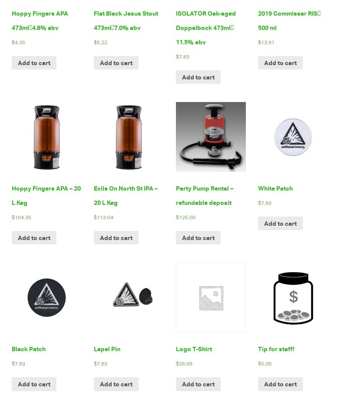Add Black Patch to cart
This screenshot has width=341, height=415.
pyautogui.click(x=34, y=384)
